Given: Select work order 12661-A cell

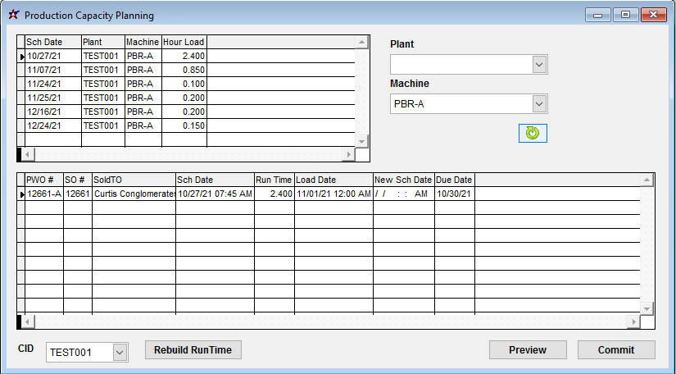Looking at the screenshot, I should (43, 194).
